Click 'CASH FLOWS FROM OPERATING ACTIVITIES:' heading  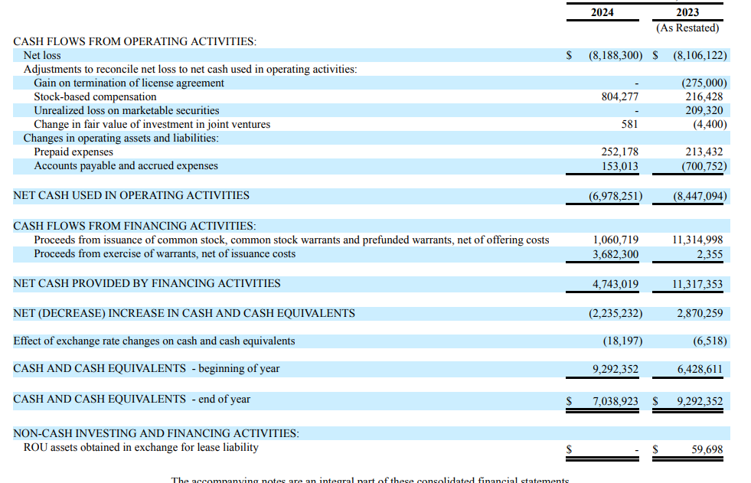coord(135,41)
